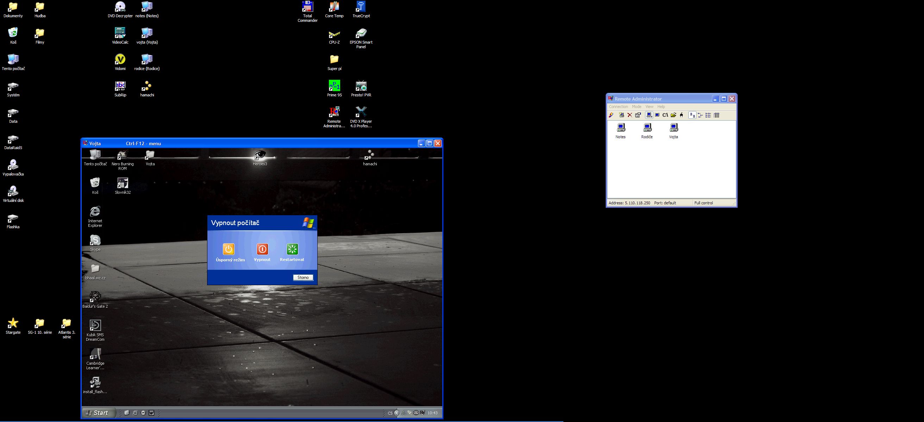This screenshot has height=422, width=924.
Task: Click the red Vypnout power button
Action: click(x=262, y=249)
